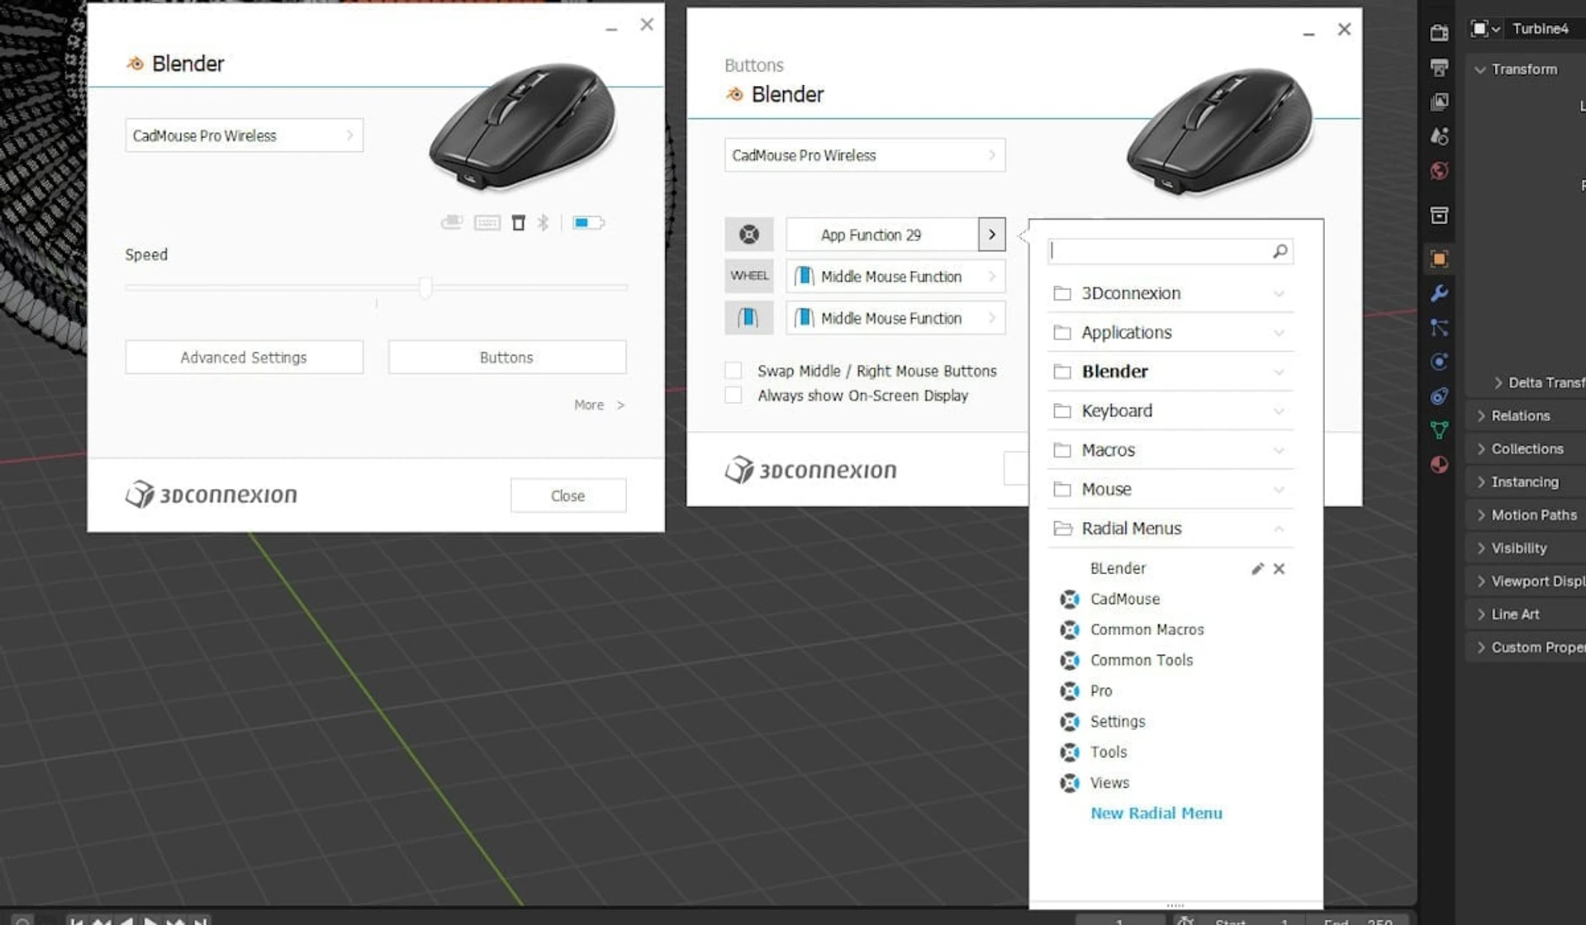Expand the Keyboard folder

(x=1170, y=410)
